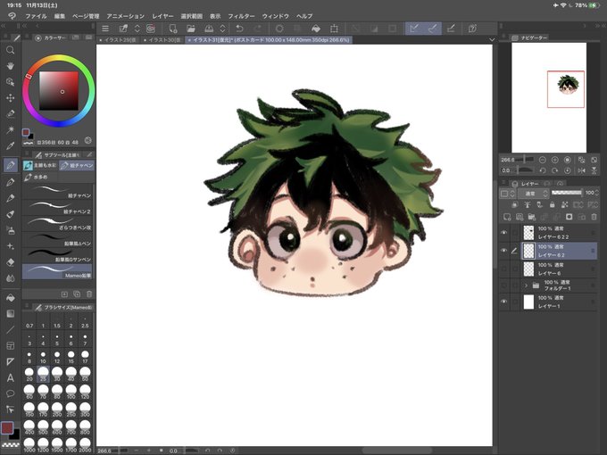Click Zoom in in Navigator

click(554, 160)
